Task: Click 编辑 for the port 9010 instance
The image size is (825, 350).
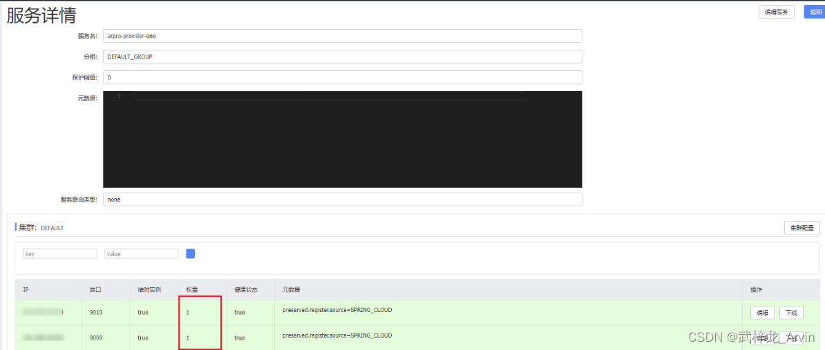Action: (762, 313)
